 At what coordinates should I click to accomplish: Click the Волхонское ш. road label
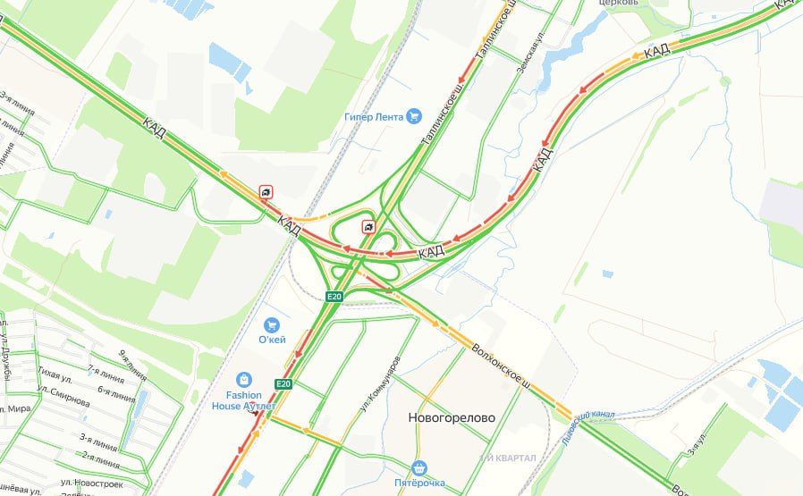click(501, 367)
